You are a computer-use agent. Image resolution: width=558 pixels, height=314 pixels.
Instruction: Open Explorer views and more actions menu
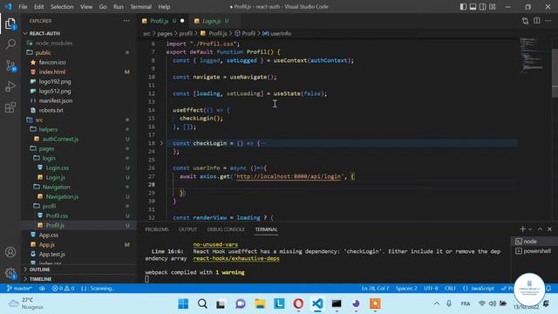click(126, 21)
